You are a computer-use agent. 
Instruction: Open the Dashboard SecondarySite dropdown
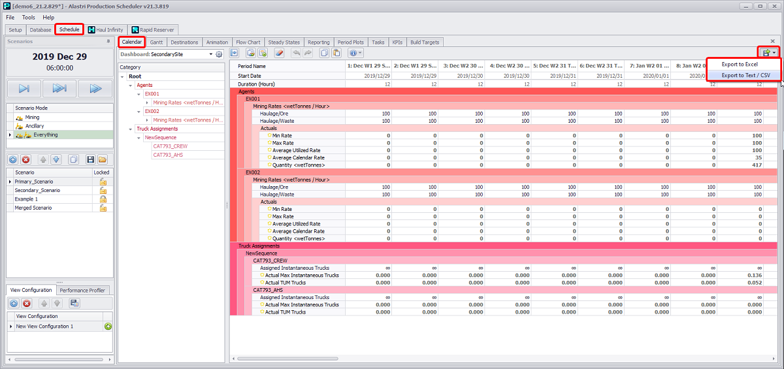click(211, 54)
